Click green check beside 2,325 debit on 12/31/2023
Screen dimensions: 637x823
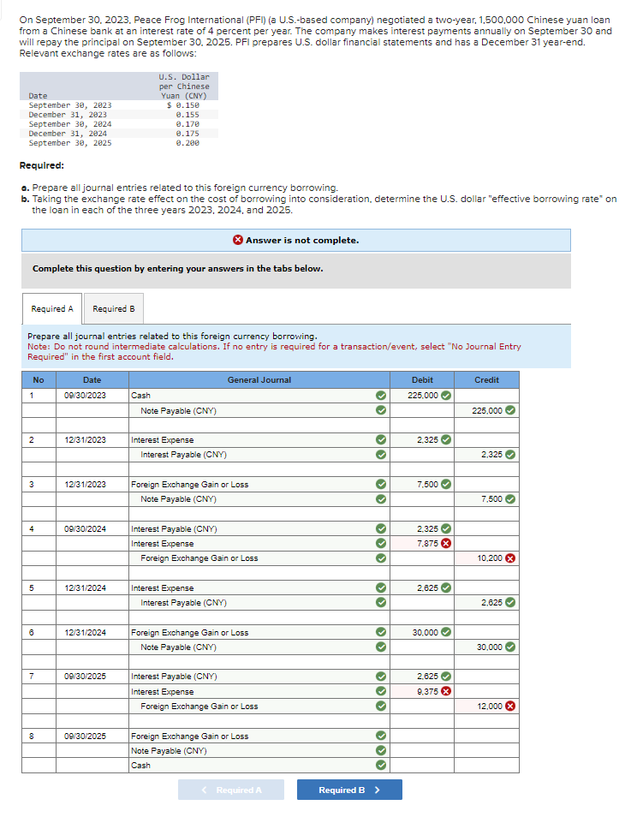(x=446, y=440)
